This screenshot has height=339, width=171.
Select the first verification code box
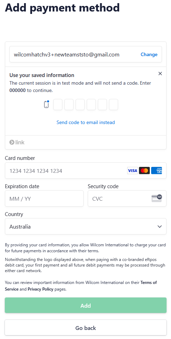click(58, 105)
